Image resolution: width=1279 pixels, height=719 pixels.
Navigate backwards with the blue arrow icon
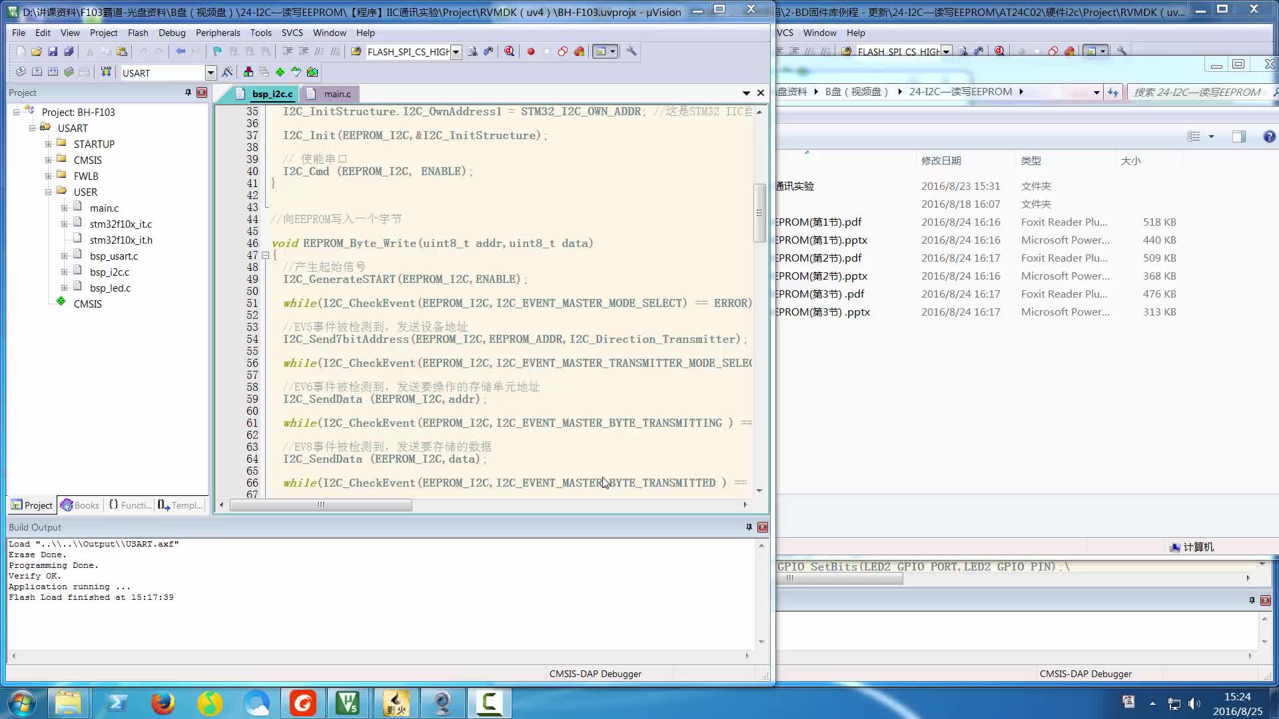tap(181, 51)
